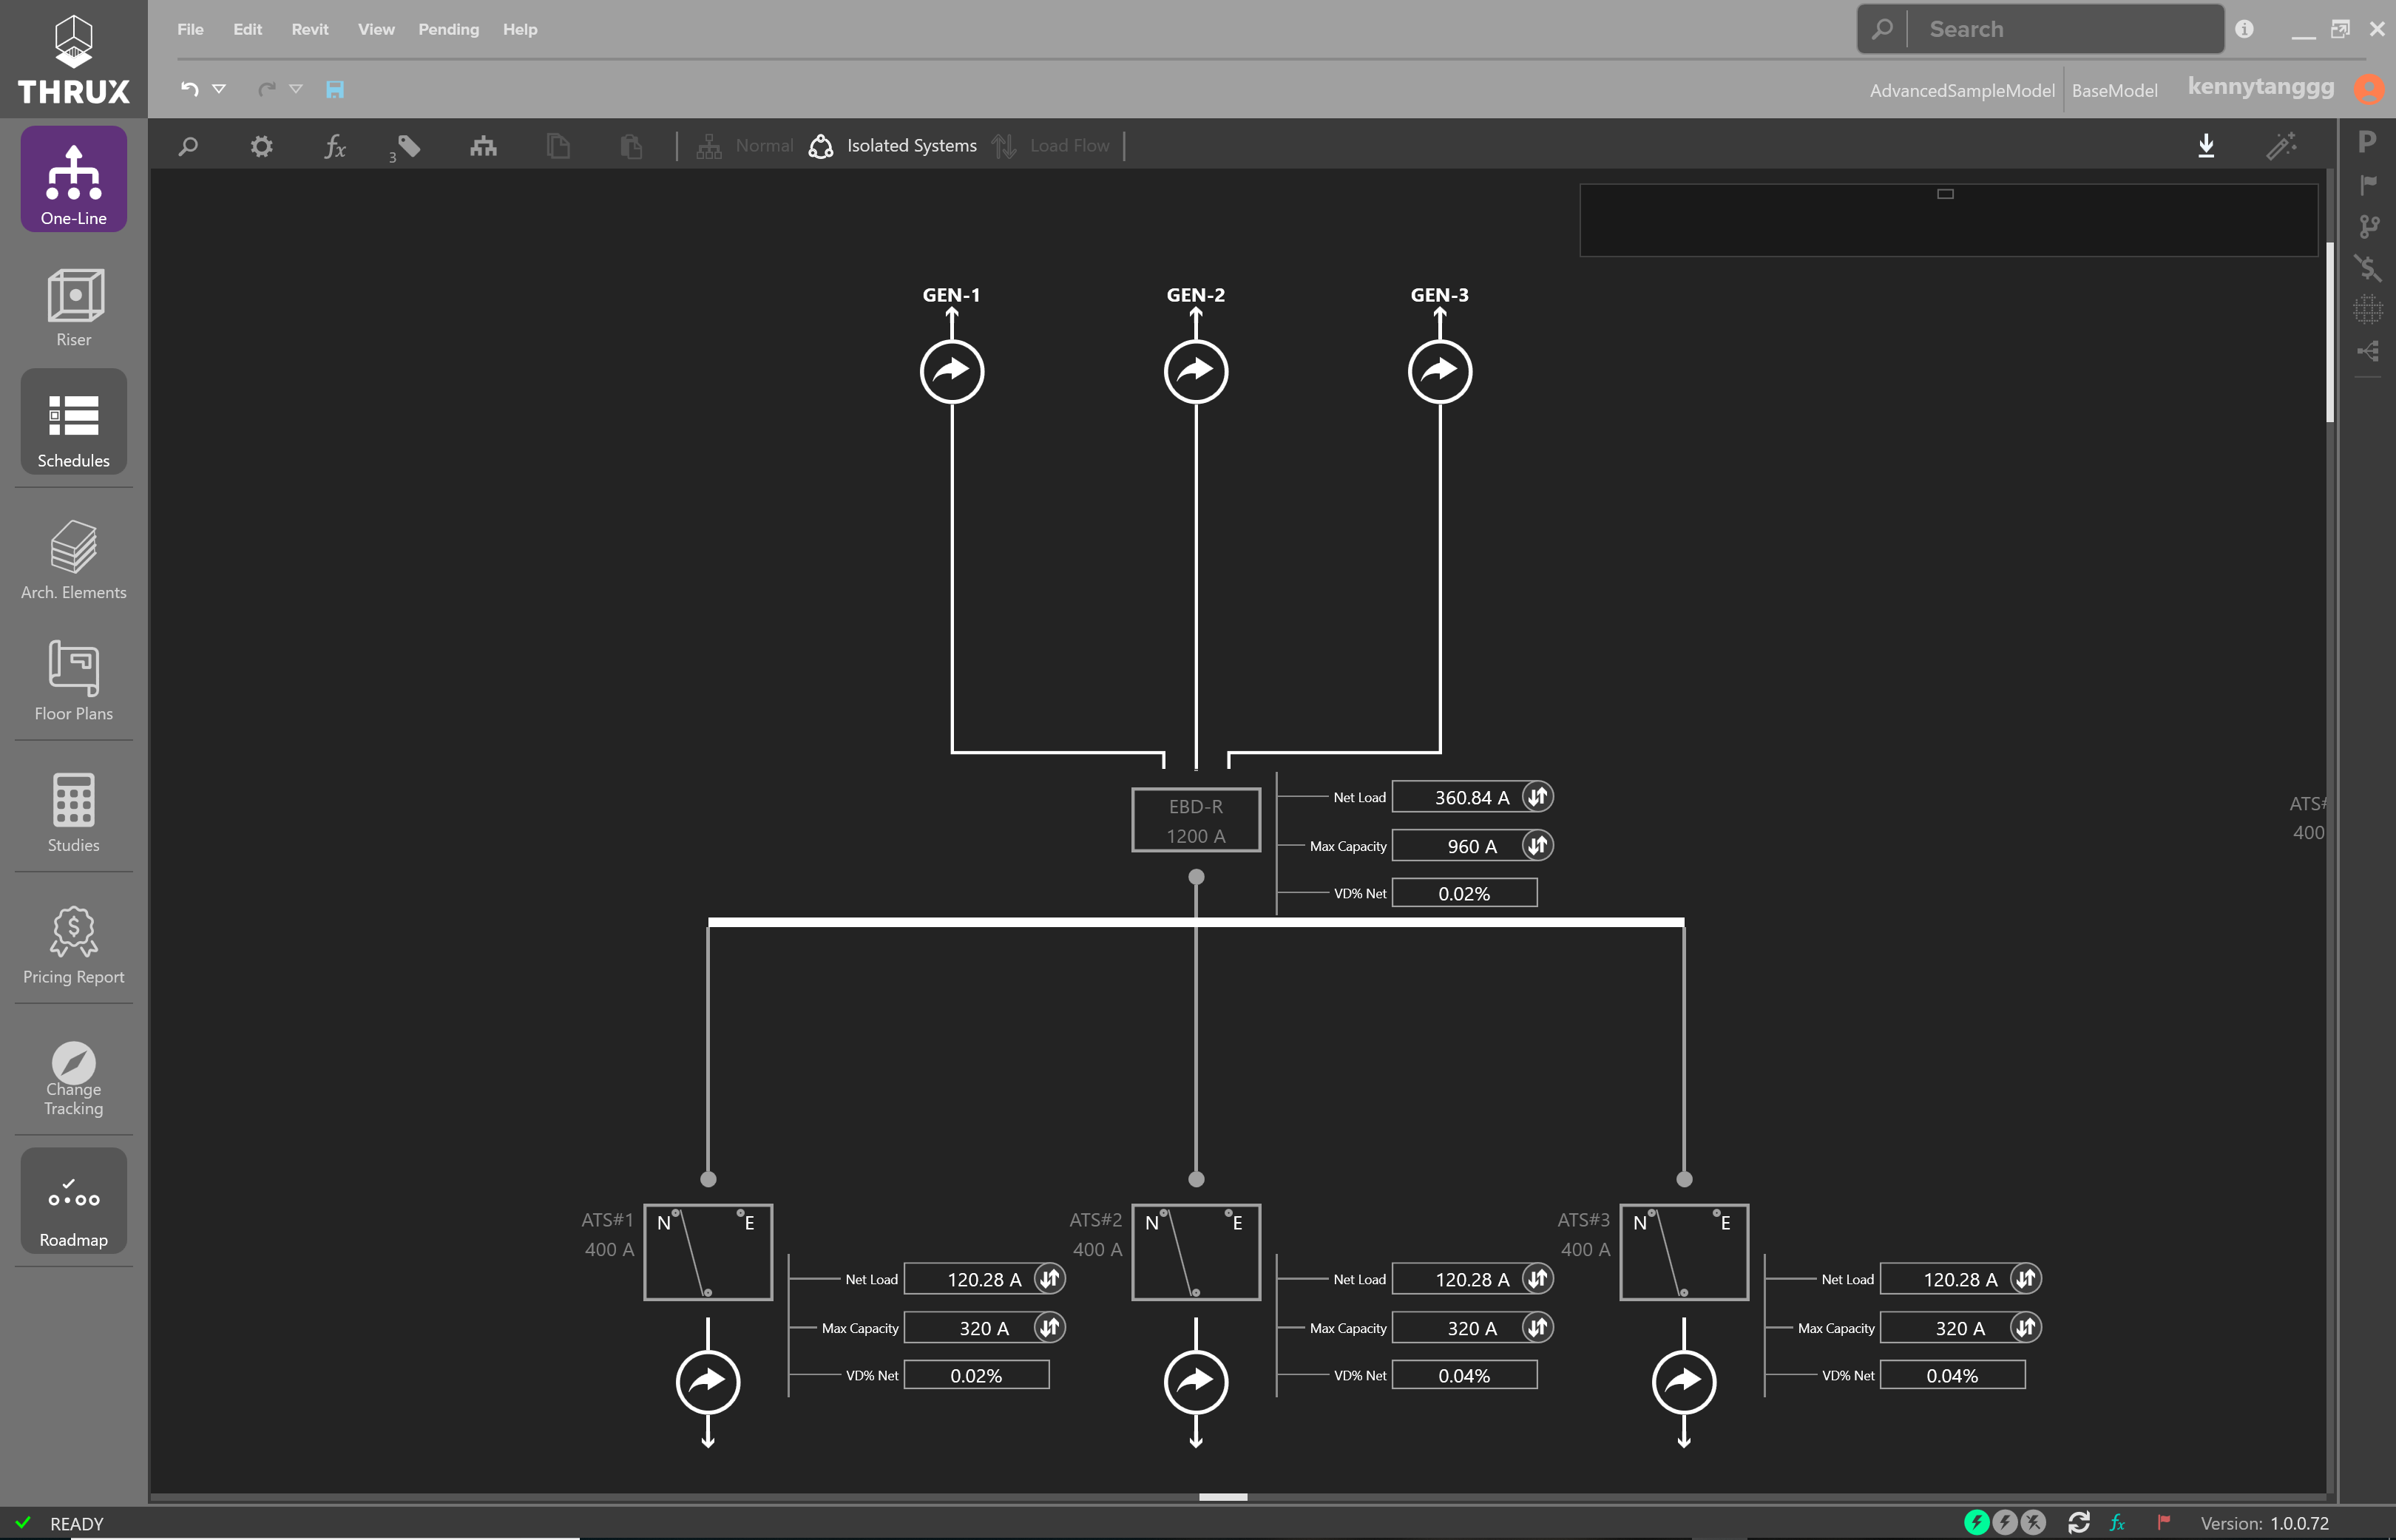
Task: Click the undo arrow
Action: 189,89
